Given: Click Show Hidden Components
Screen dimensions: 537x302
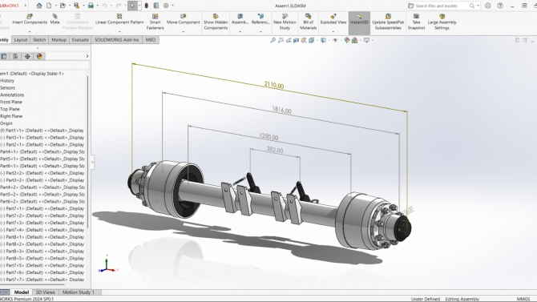Looking at the screenshot, I should tap(216, 22).
